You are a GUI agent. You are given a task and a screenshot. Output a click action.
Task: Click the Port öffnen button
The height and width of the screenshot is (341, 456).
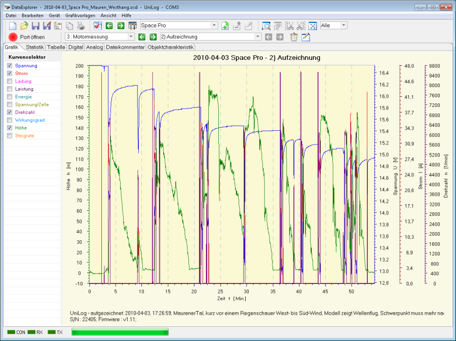click(x=26, y=37)
